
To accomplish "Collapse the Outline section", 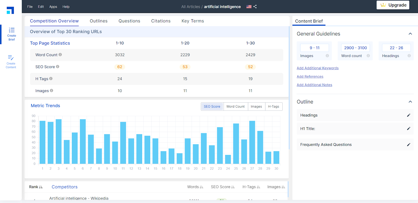I will click(x=410, y=102).
